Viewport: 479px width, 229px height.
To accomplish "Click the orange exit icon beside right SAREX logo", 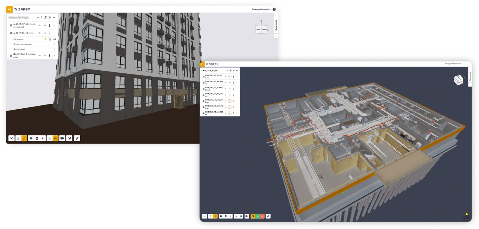I will click(x=202, y=64).
